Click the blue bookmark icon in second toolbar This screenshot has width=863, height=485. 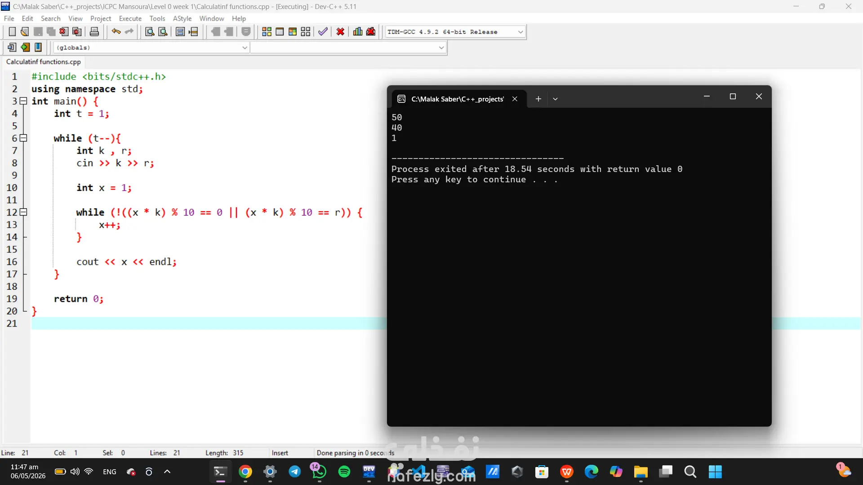tap(38, 47)
